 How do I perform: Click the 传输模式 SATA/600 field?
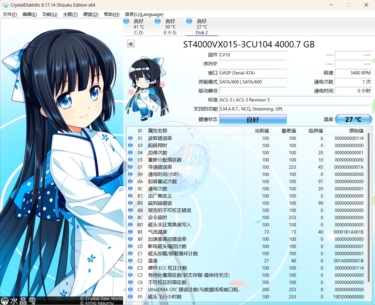click(x=253, y=82)
